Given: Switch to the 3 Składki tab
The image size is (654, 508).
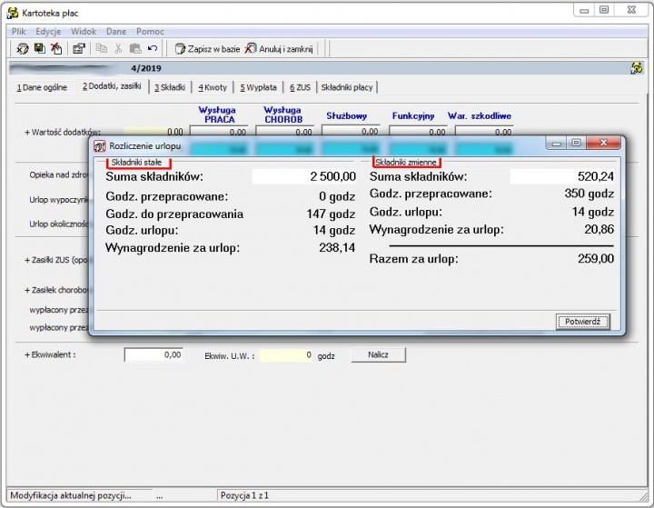Looking at the screenshot, I should pos(170,87).
